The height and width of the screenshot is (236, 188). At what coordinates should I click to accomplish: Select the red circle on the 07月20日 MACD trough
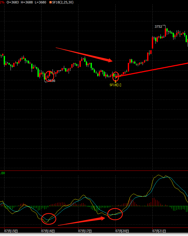tap(115, 214)
